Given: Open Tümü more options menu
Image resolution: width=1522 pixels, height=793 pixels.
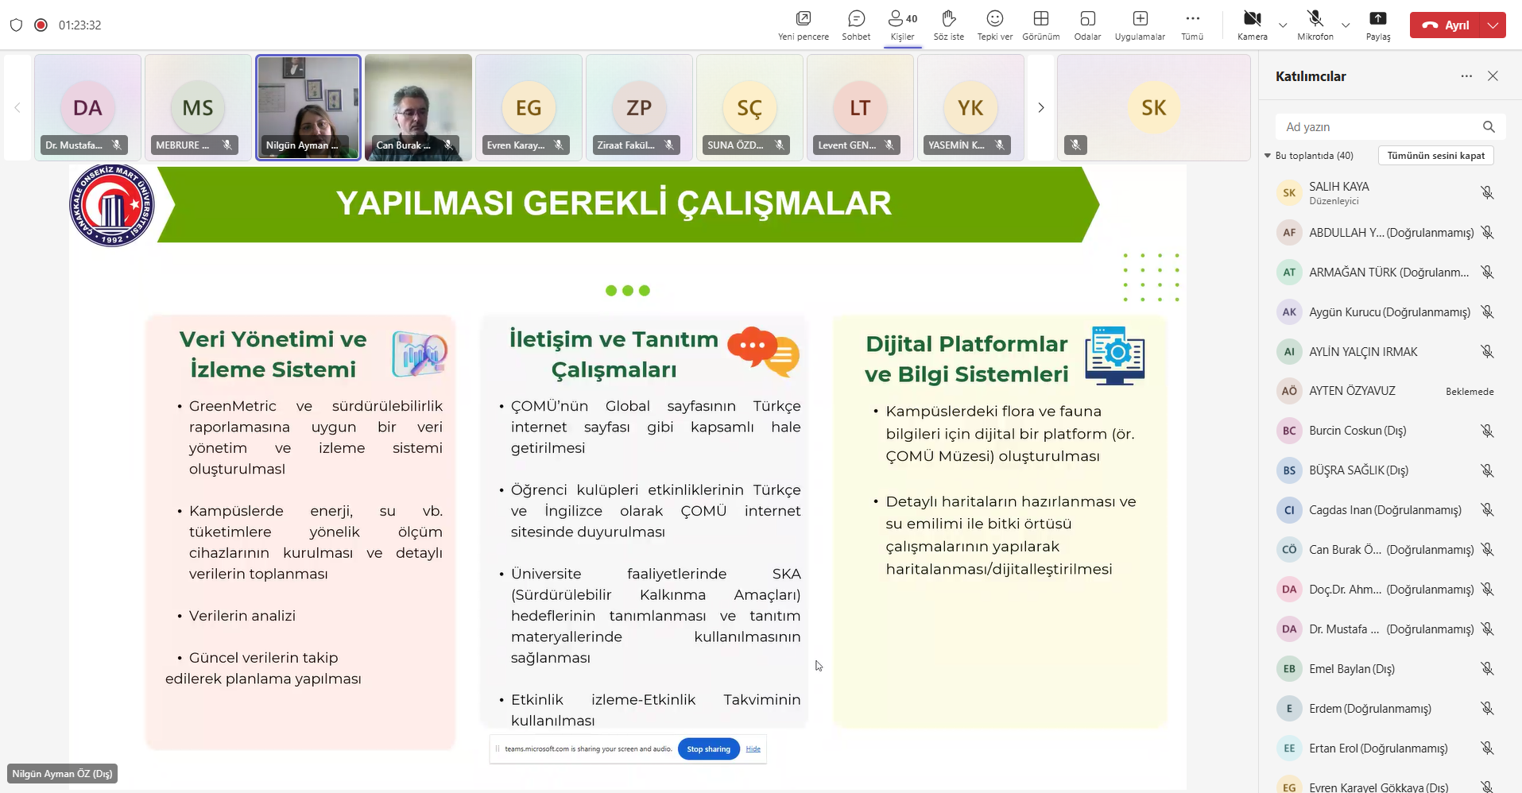Looking at the screenshot, I should [1192, 25].
